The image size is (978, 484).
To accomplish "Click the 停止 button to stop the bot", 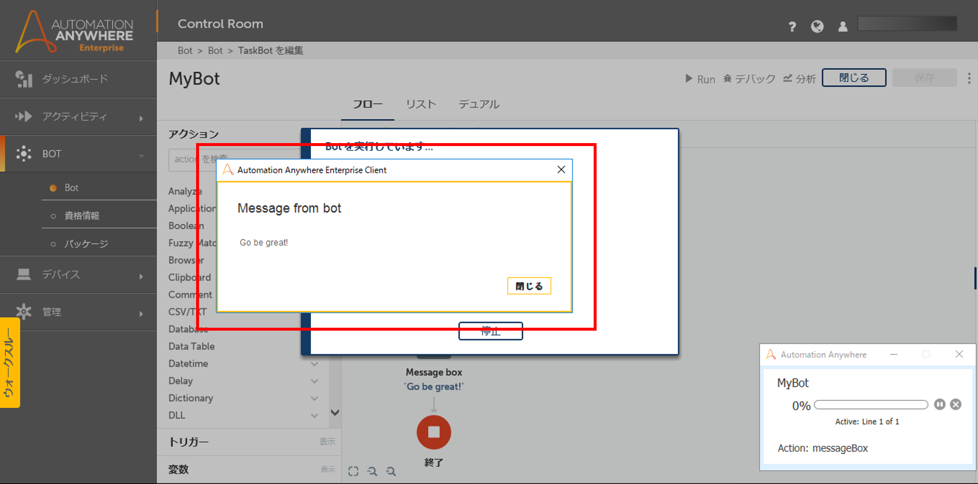I will tap(490, 331).
